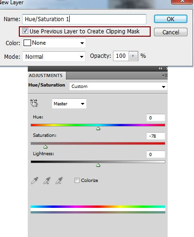Collapse the panel with double-arrow icon
Viewport: 194px width, 237px height.
[x=160, y=69]
